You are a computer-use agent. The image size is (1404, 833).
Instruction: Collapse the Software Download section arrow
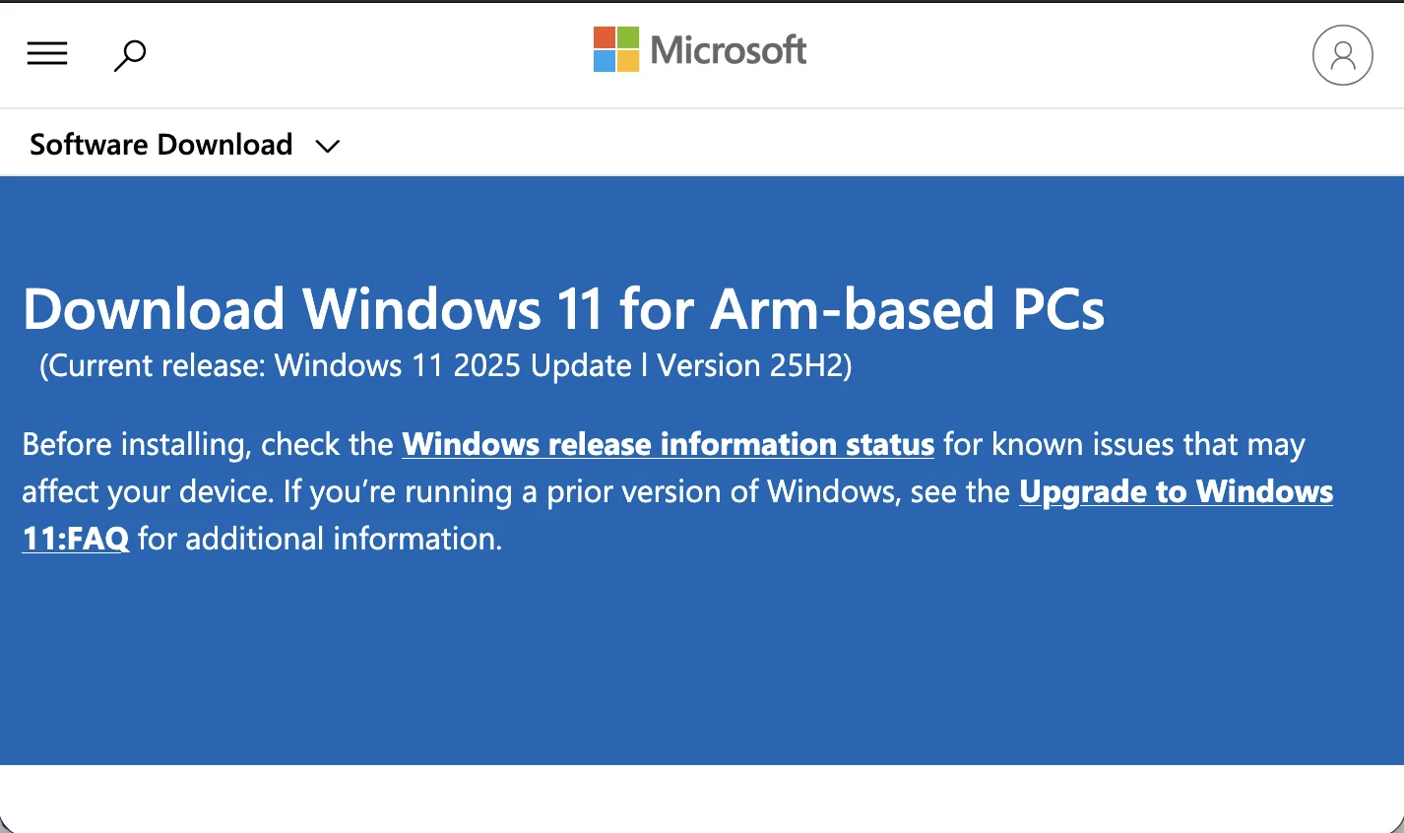327,145
